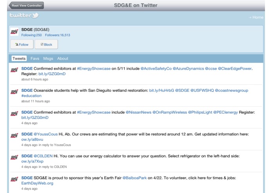This screenshot has height=193, width=272.
Task: Open the Home link at top right
Action: point(256,17)
